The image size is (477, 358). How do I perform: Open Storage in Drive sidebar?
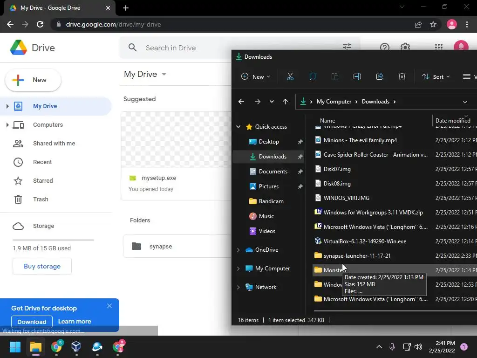tap(43, 226)
